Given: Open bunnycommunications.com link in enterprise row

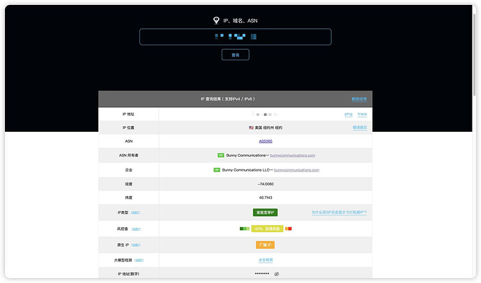Looking at the screenshot, I should pyautogui.click(x=296, y=170).
